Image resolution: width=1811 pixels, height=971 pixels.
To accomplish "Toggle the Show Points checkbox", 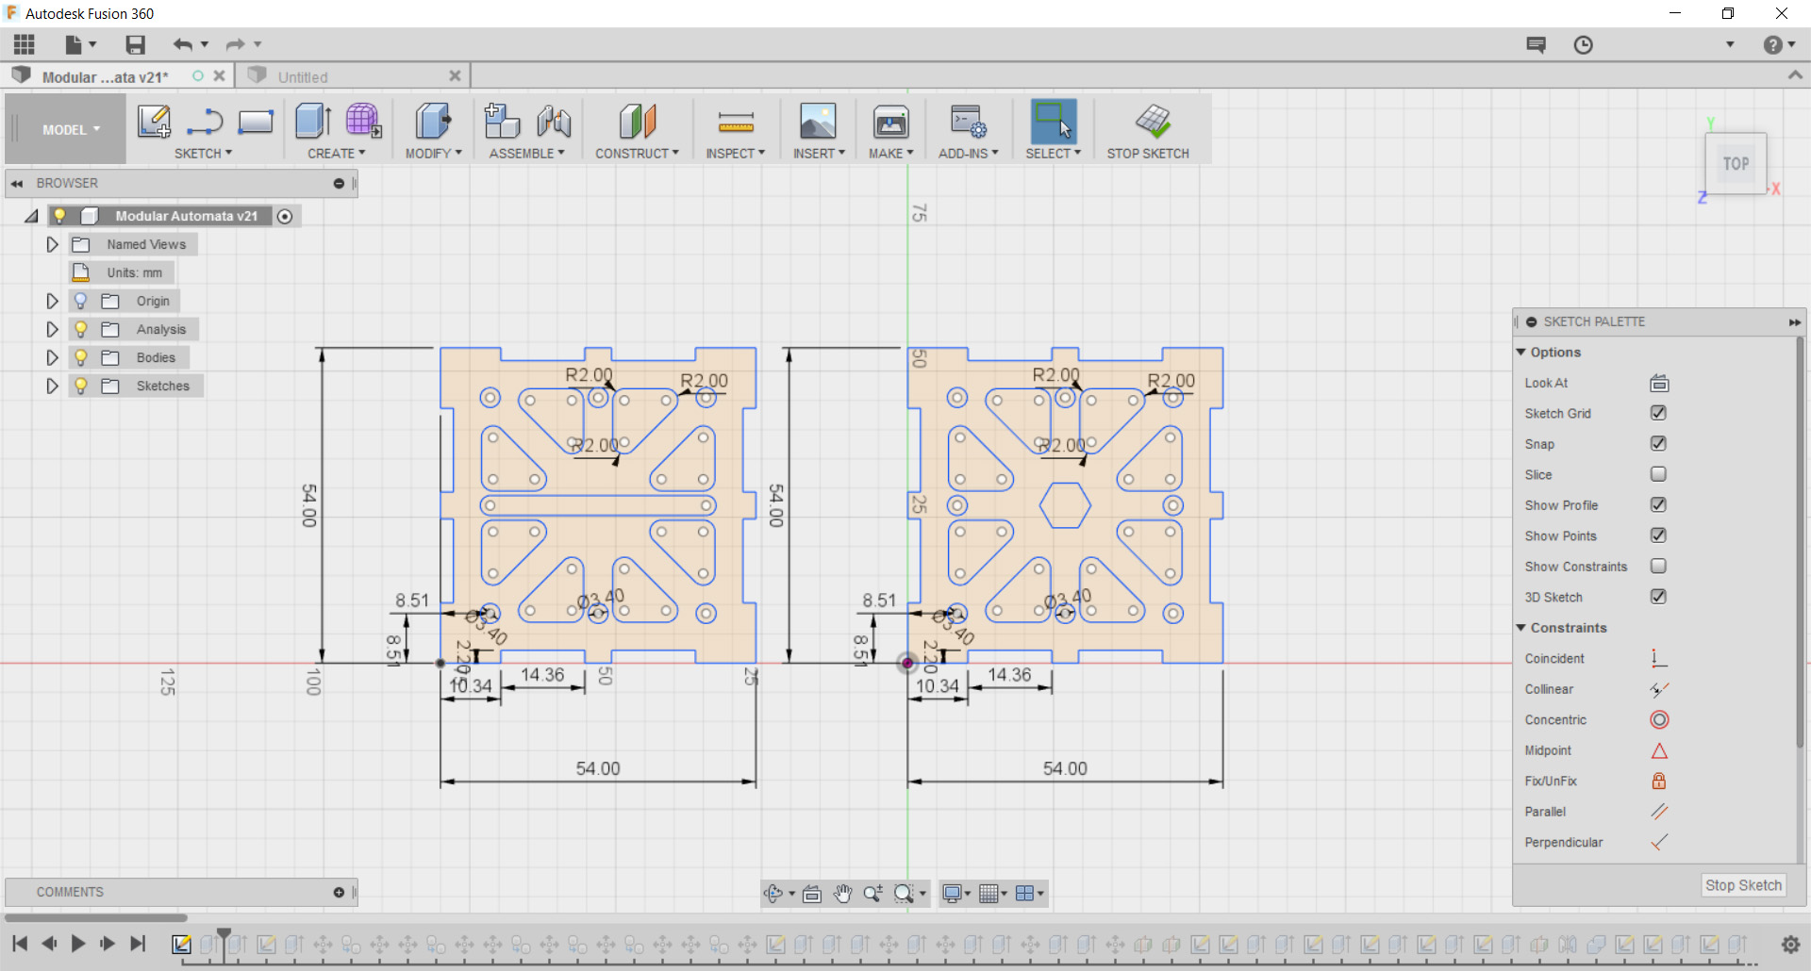I will coord(1658,535).
